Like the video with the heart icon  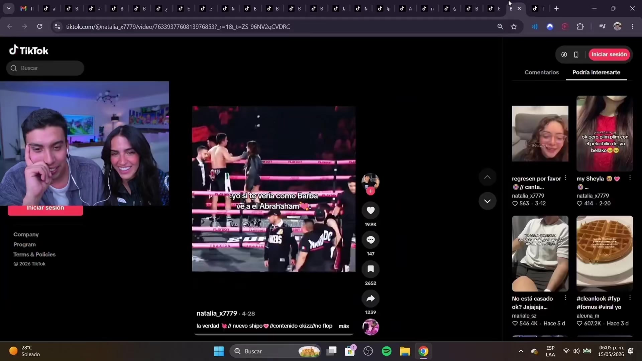click(370, 210)
